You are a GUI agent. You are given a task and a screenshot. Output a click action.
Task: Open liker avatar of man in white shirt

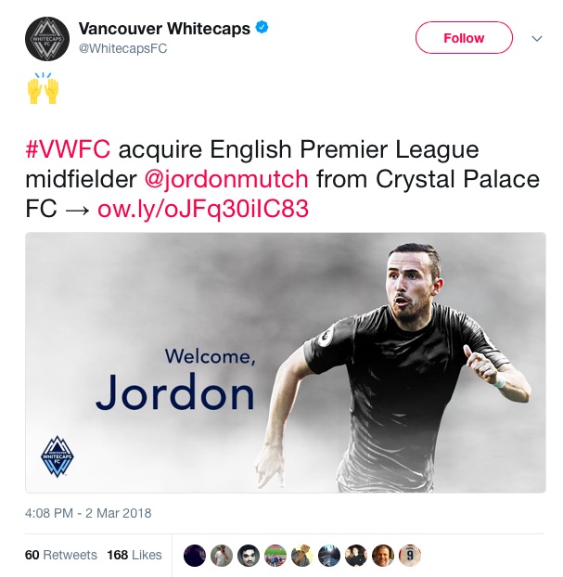point(222,555)
